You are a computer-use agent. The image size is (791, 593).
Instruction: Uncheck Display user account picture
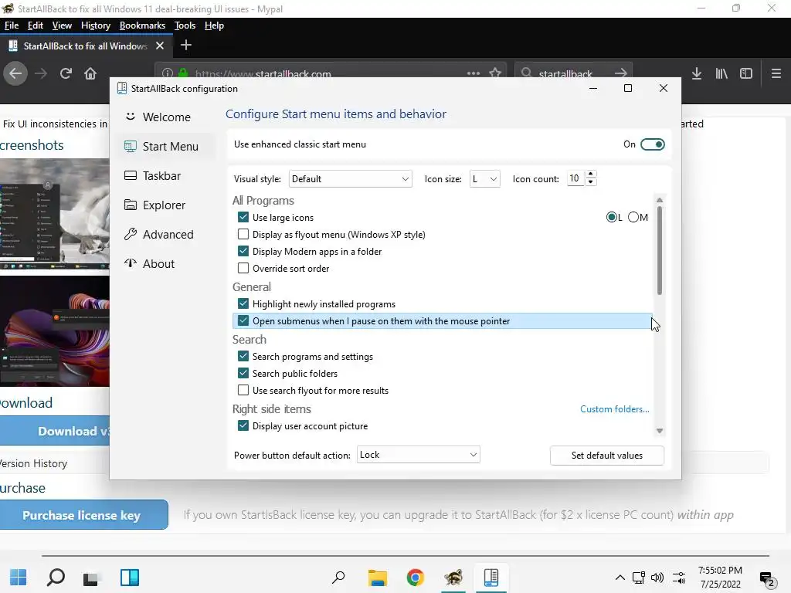243,425
